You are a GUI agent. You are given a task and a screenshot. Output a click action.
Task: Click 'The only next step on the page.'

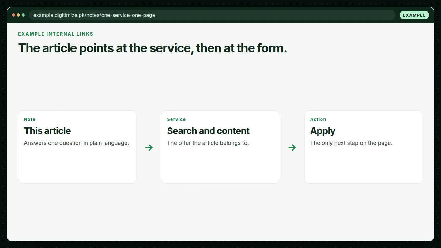tap(351, 143)
